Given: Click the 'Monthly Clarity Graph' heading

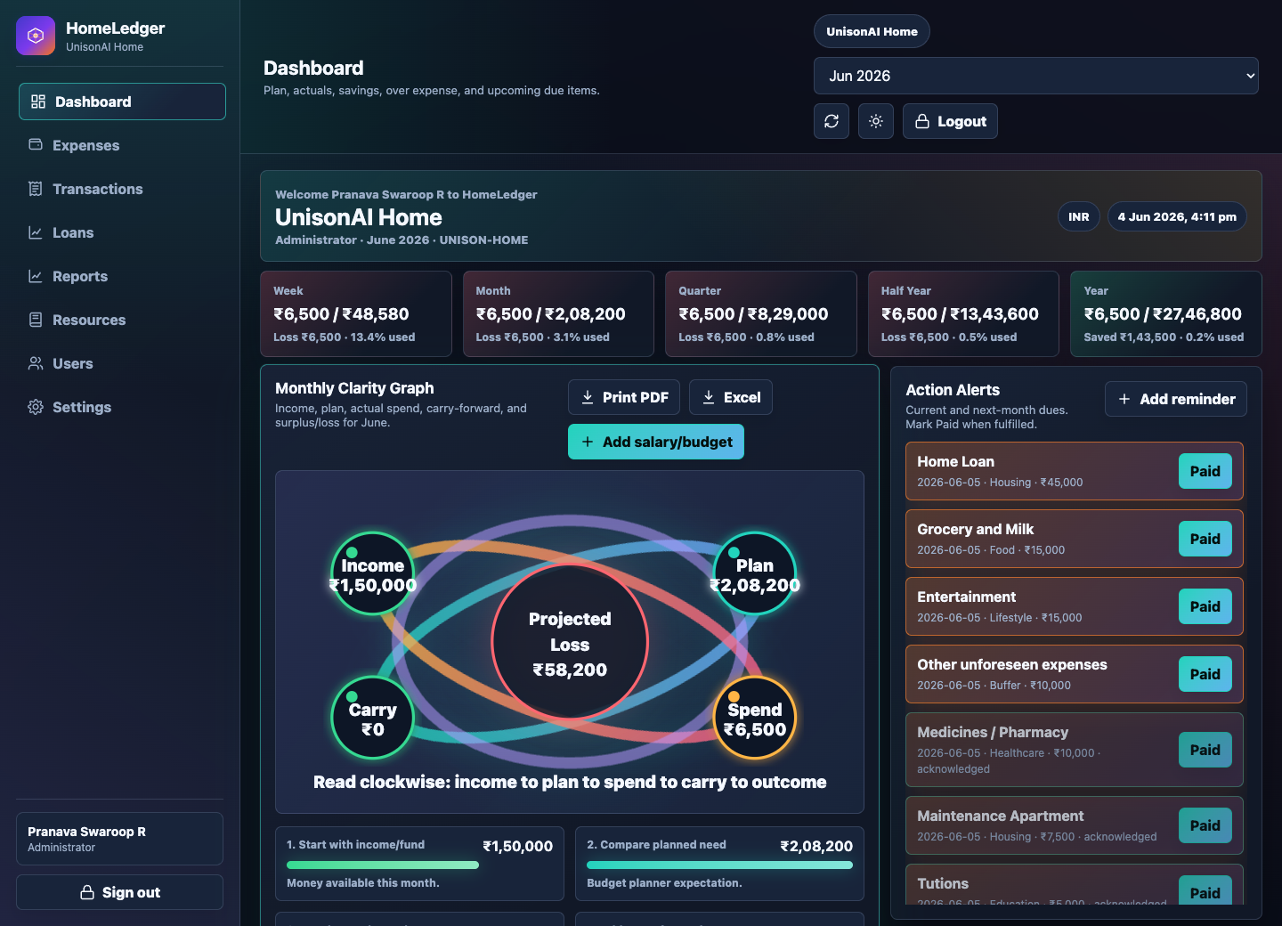Looking at the screenshot, I should (354, 388).
